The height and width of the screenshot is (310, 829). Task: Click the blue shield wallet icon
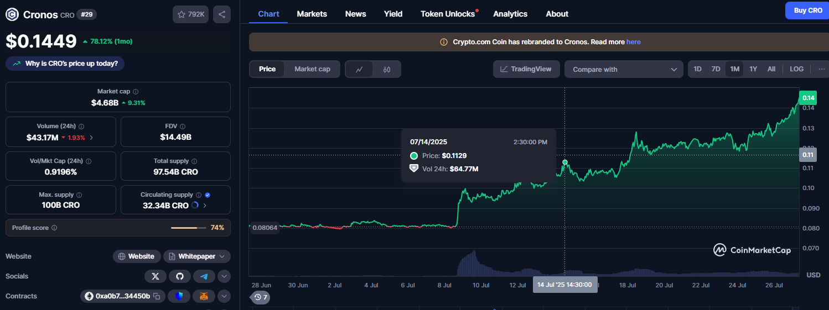[179, 296]
